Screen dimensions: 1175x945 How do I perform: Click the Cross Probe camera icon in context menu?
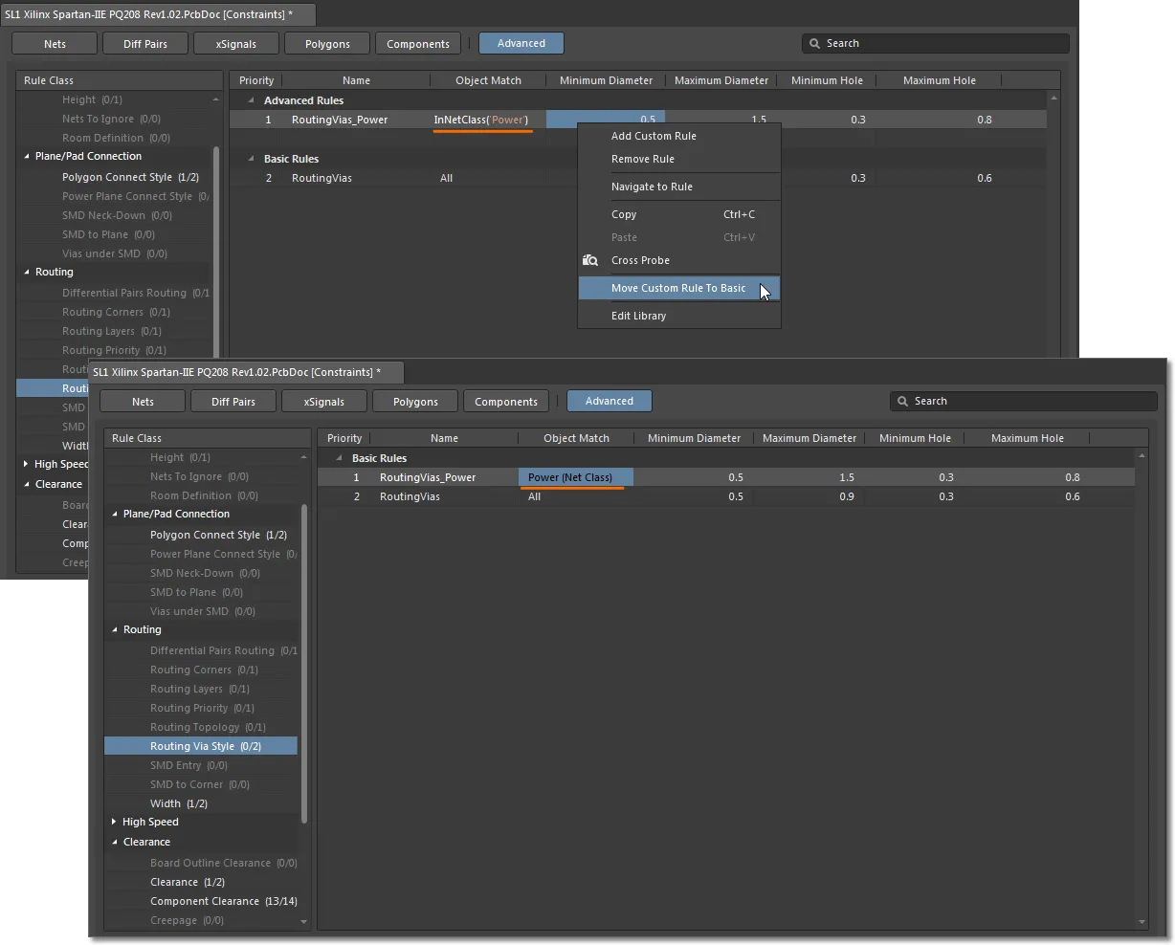click(x=590, y=260)
